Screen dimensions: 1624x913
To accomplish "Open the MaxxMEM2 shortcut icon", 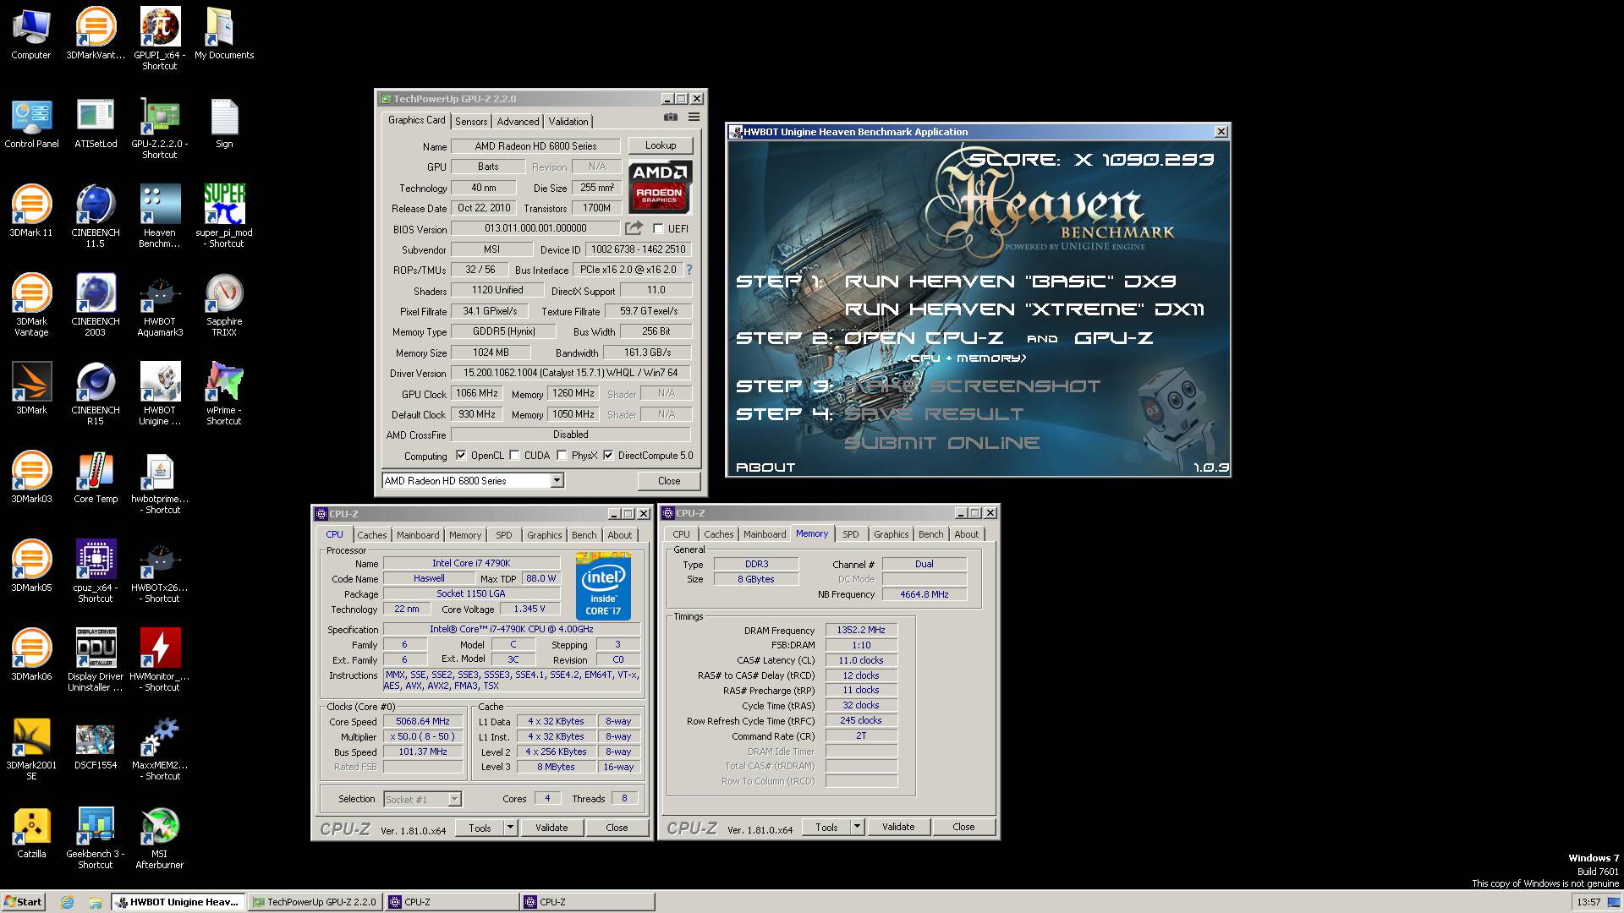I will [160, 749].
